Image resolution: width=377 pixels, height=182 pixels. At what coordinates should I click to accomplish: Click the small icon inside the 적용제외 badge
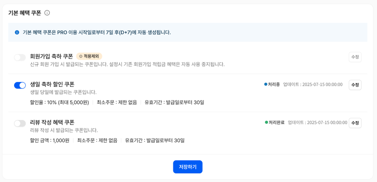click(x=81, y=56)
